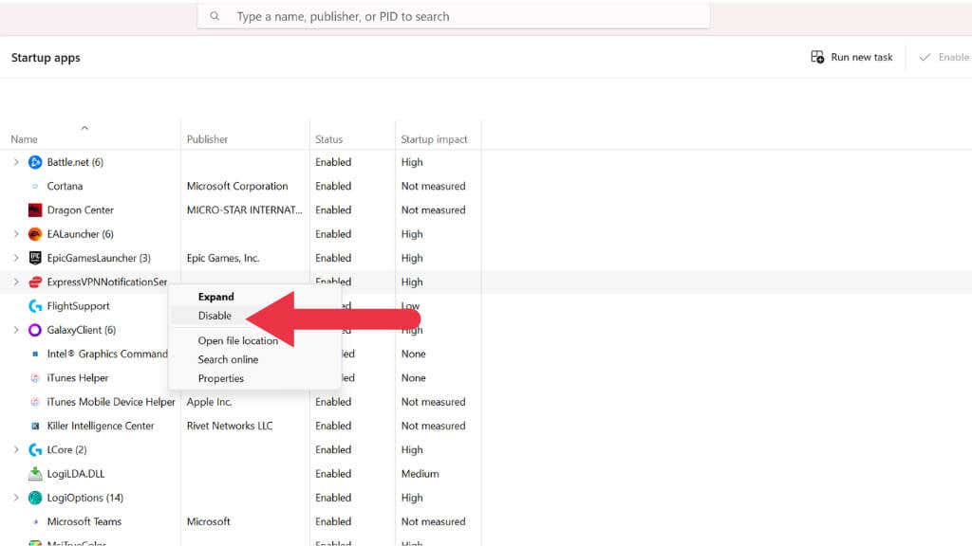Click Epic Games, Inc. publisher cell
Viewport: 972px width, 546px height.
222,258
